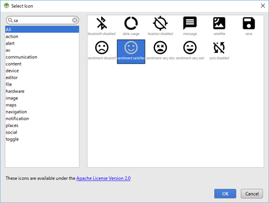Filter by the action category
Viewport: 269px width, 203px height.
[x=42, y=37]
